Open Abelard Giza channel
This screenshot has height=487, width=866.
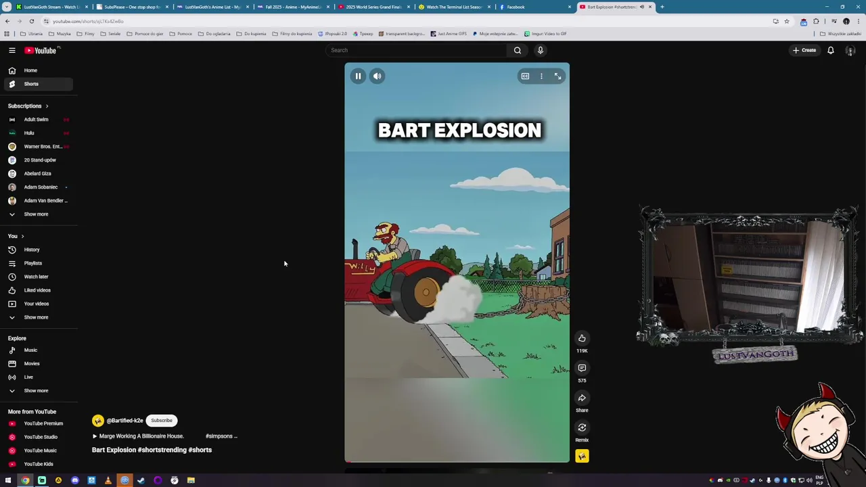37,174
